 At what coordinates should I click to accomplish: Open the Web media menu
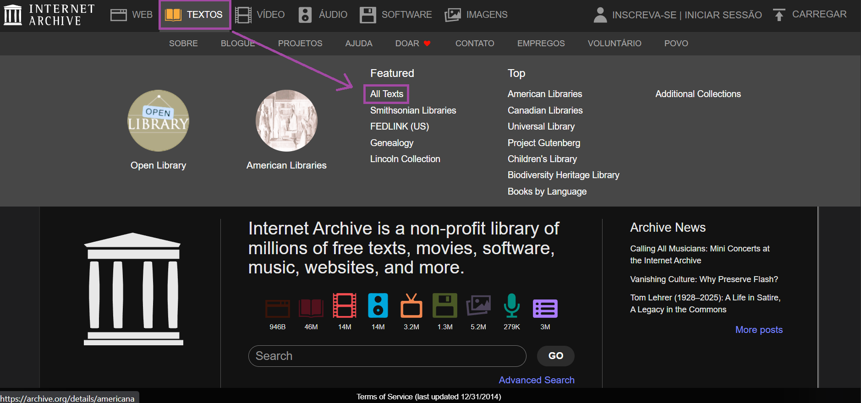click(132, 15)
